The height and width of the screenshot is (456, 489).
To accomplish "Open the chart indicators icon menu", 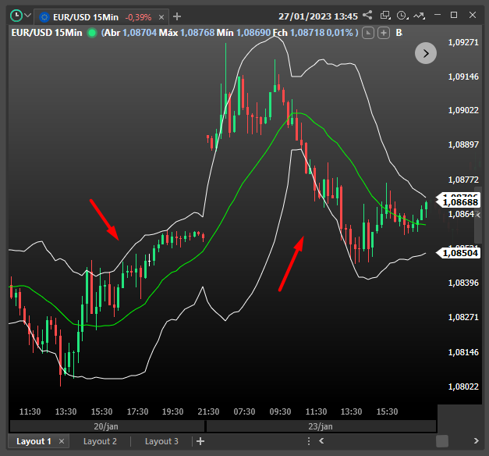I will point(420,16).
